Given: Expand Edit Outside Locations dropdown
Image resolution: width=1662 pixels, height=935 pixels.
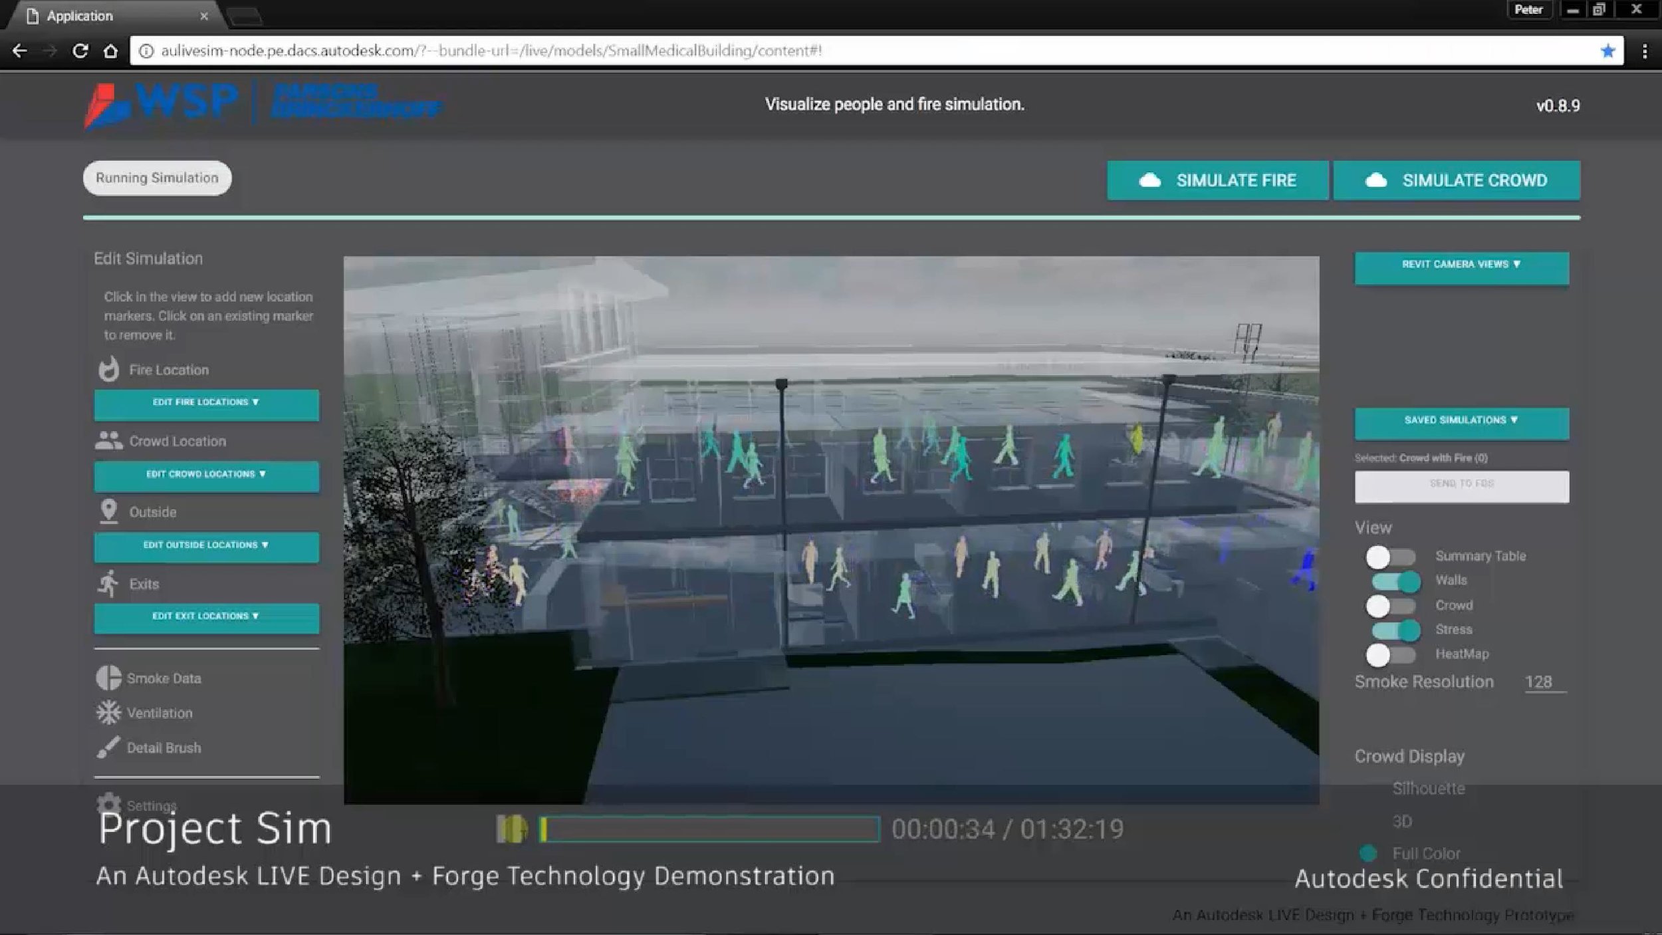Looking at the screenshot, I should 206,547.
